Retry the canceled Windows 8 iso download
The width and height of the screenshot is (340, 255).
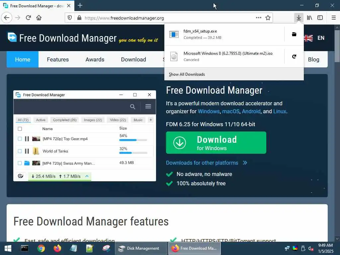click(294, 56)
